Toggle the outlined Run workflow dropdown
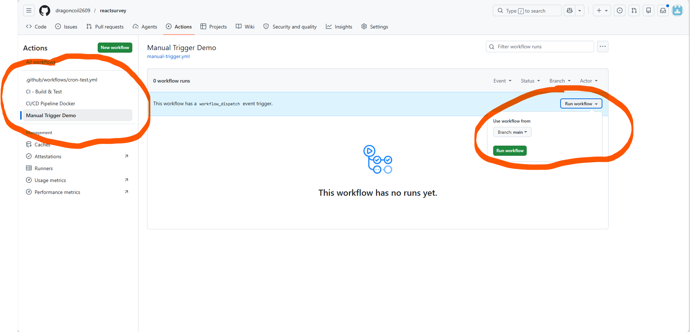Viewport: 690px width, 332px height. pyautogui.click(x=581, y=103)
